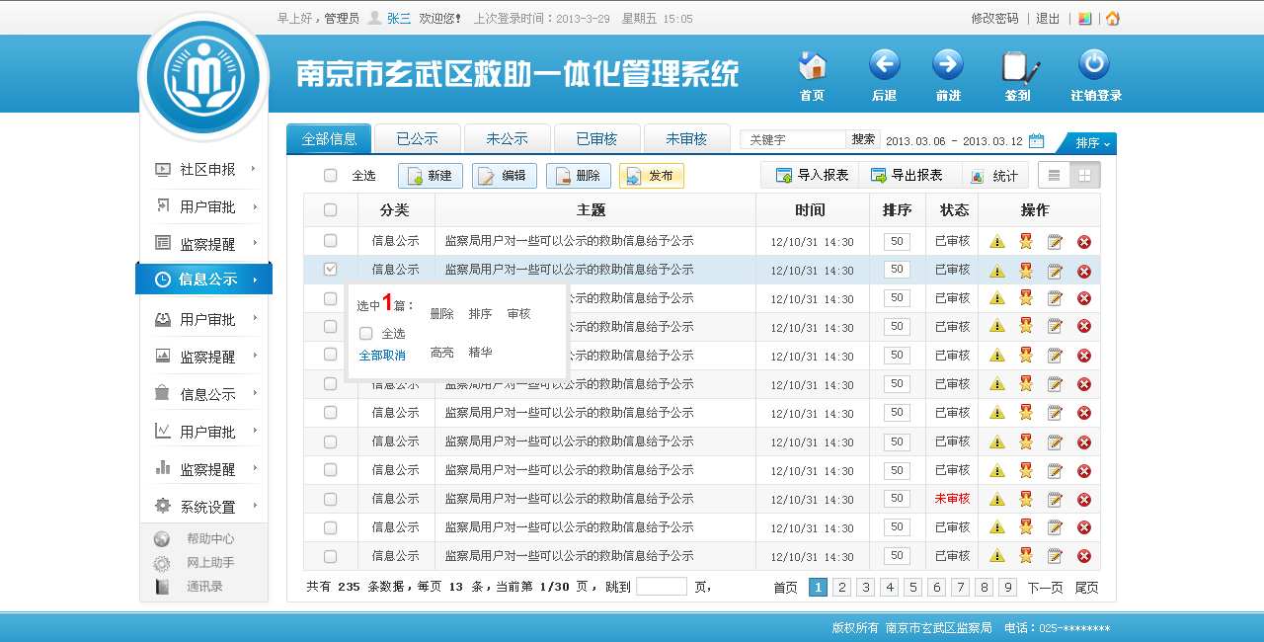Click the 编辑 toolbar button
Viewport: 1264px width, 642px height.
(505, 176)
